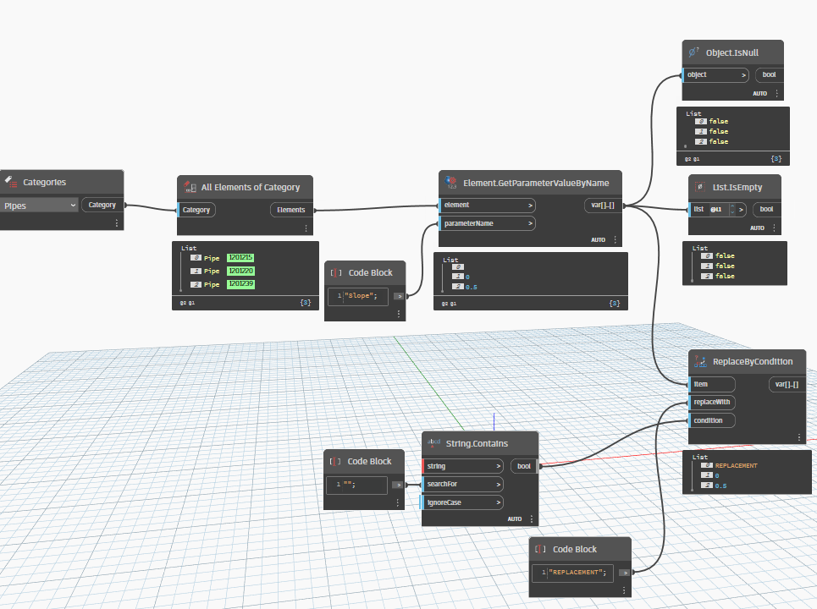Expand the object input port chevron on Object.IsNull
Image resolution: width=817 pixels, height=609 pixels.
pyautogui.click(x=743, y=75)
